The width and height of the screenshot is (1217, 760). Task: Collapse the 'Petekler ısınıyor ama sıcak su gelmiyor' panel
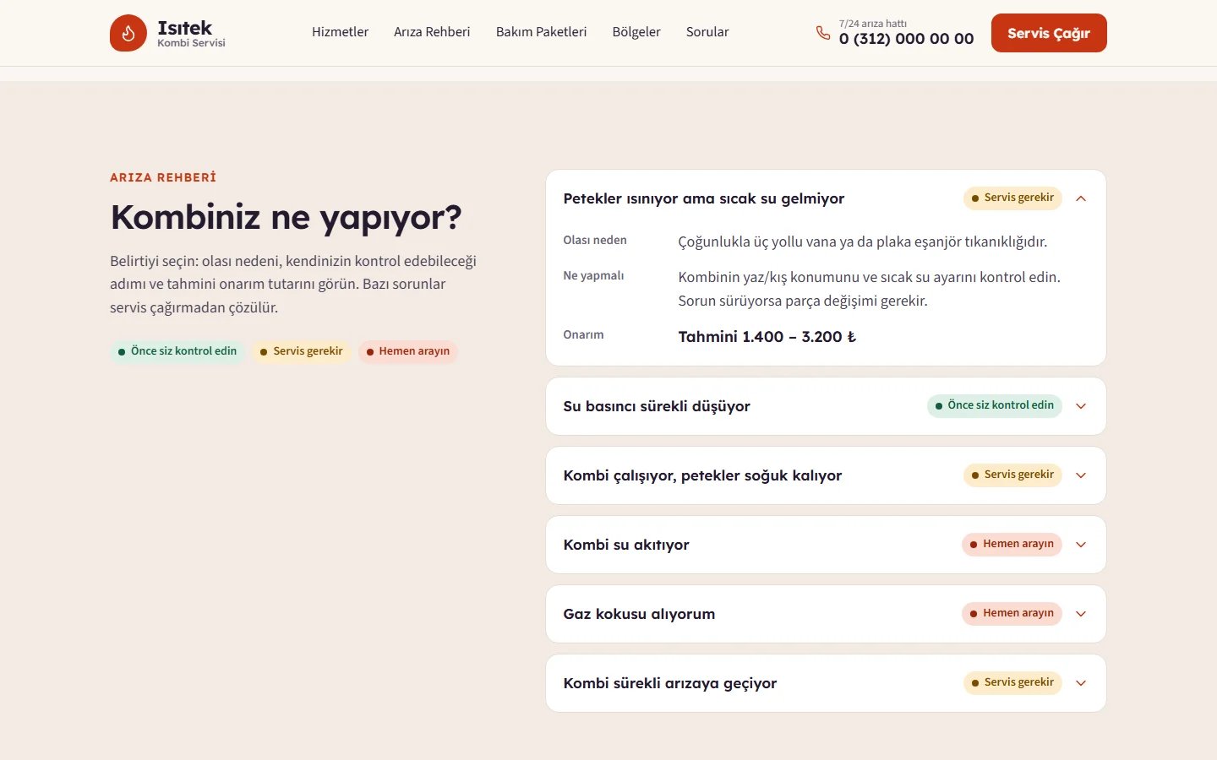coord(1081,198)
